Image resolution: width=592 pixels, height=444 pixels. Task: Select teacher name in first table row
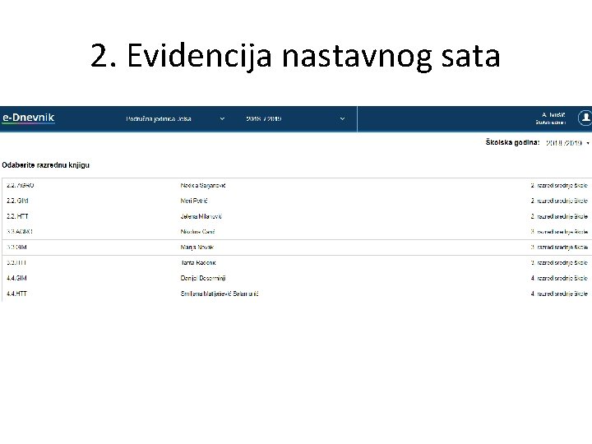(203, 185)
